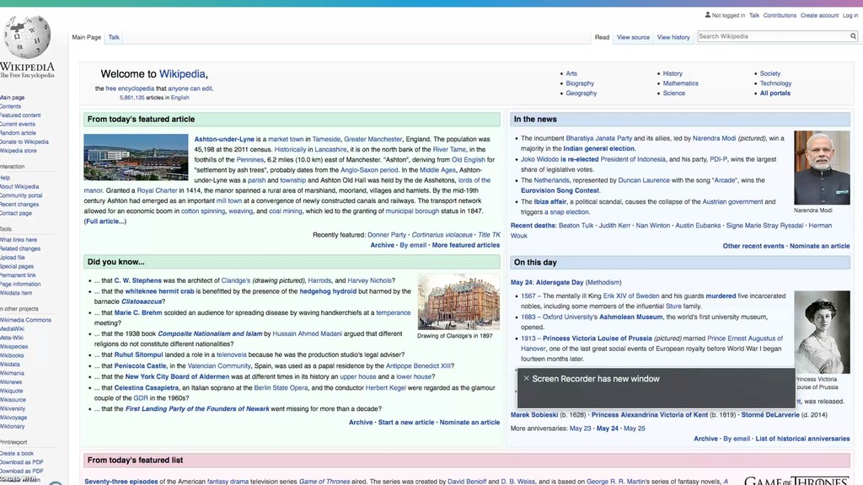The height and width of the screenshot is (485, 863).
Task: Click Create account link
Action: tap(819, 15)
